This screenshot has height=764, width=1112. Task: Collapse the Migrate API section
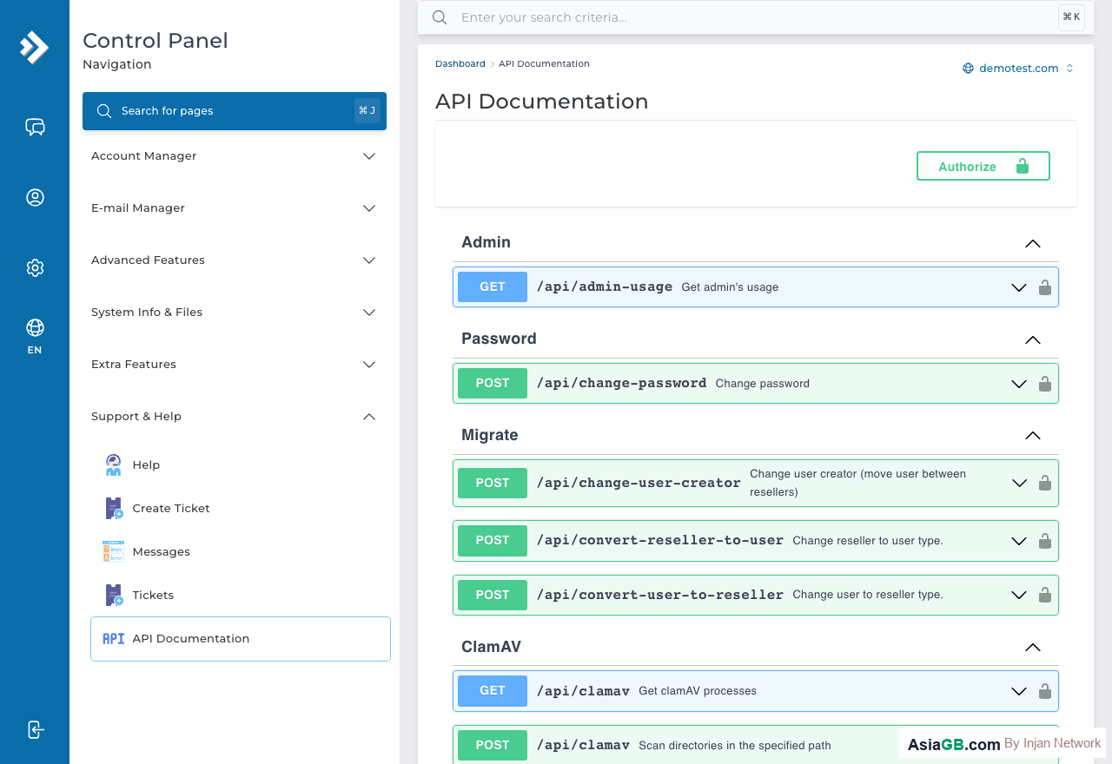[1032, 436]
